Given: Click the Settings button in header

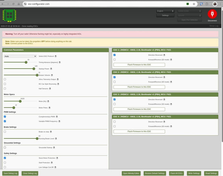Looking at the screenshot, I should click(165, 15).
